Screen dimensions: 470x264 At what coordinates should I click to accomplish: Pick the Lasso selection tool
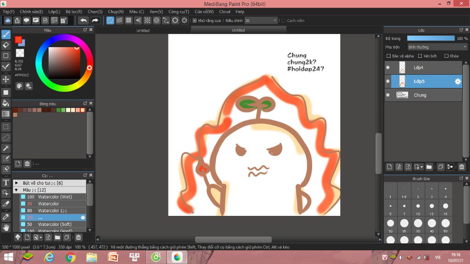tap(6, 137)
